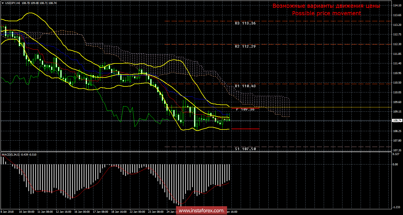Click the 114.10 price scale label
Viewport: 403px width, 215px height.
pyautogui.click(x=397, y=5)
